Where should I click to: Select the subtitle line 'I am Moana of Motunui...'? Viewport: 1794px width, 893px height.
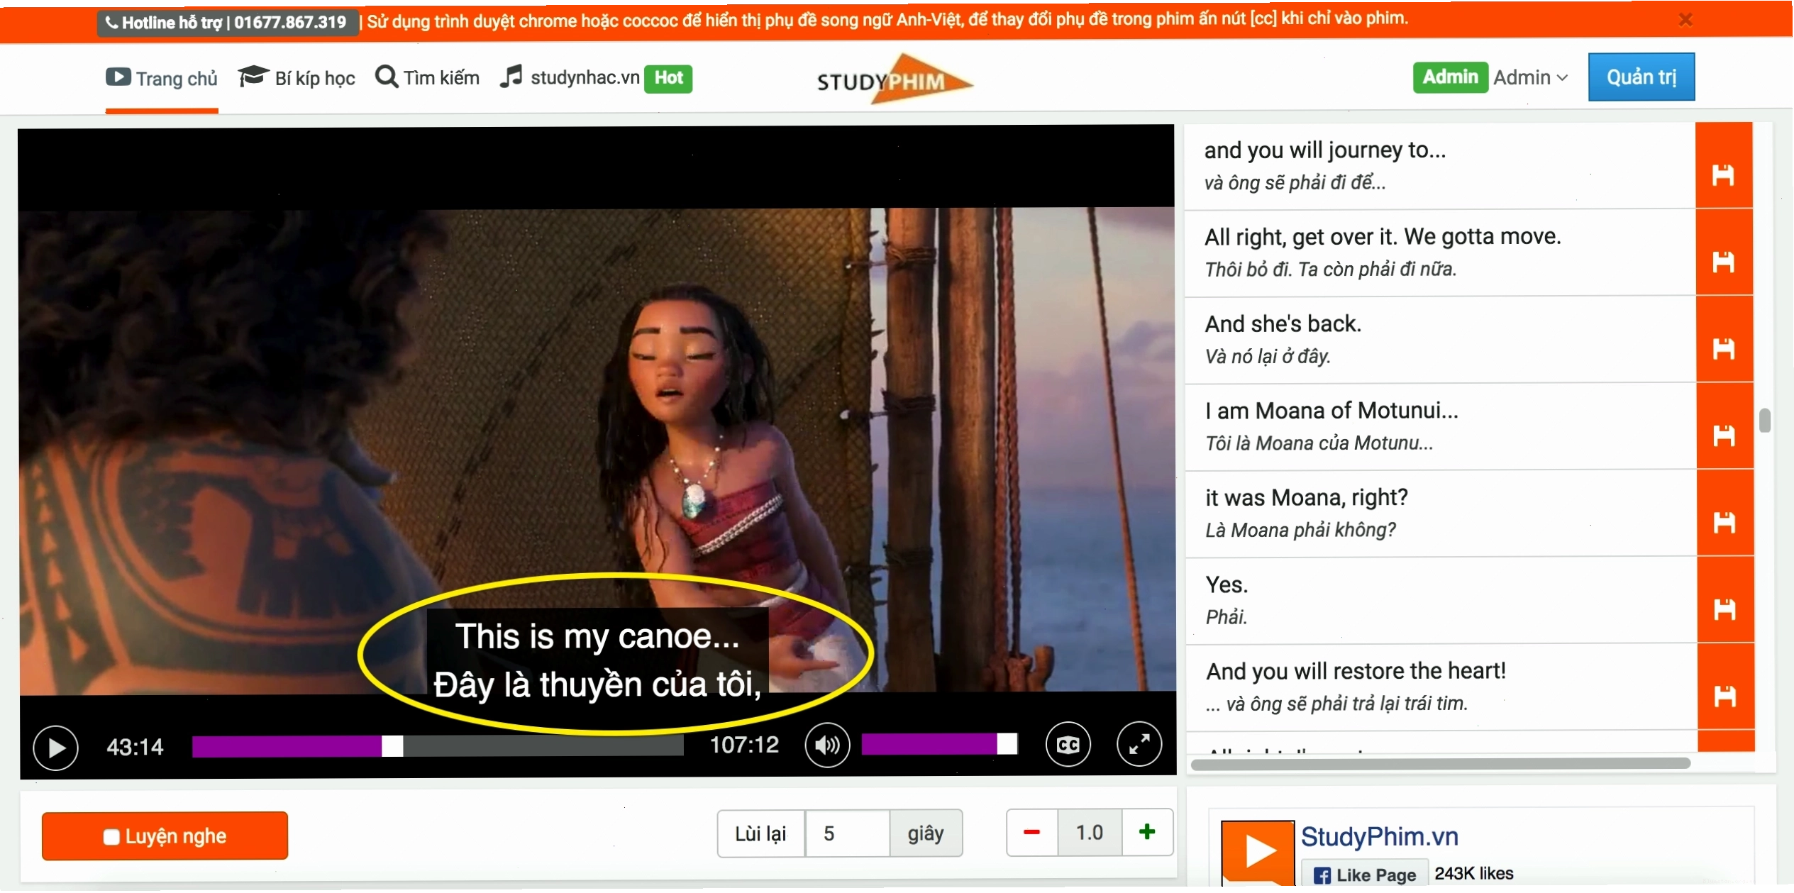tap(1440, 426)
